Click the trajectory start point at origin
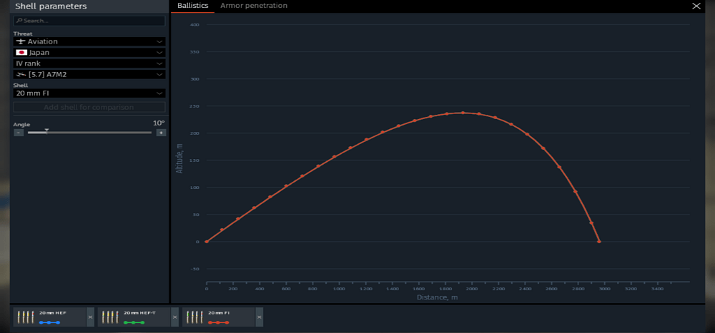This screenshot has width=715, height=333. click(207, 242)
